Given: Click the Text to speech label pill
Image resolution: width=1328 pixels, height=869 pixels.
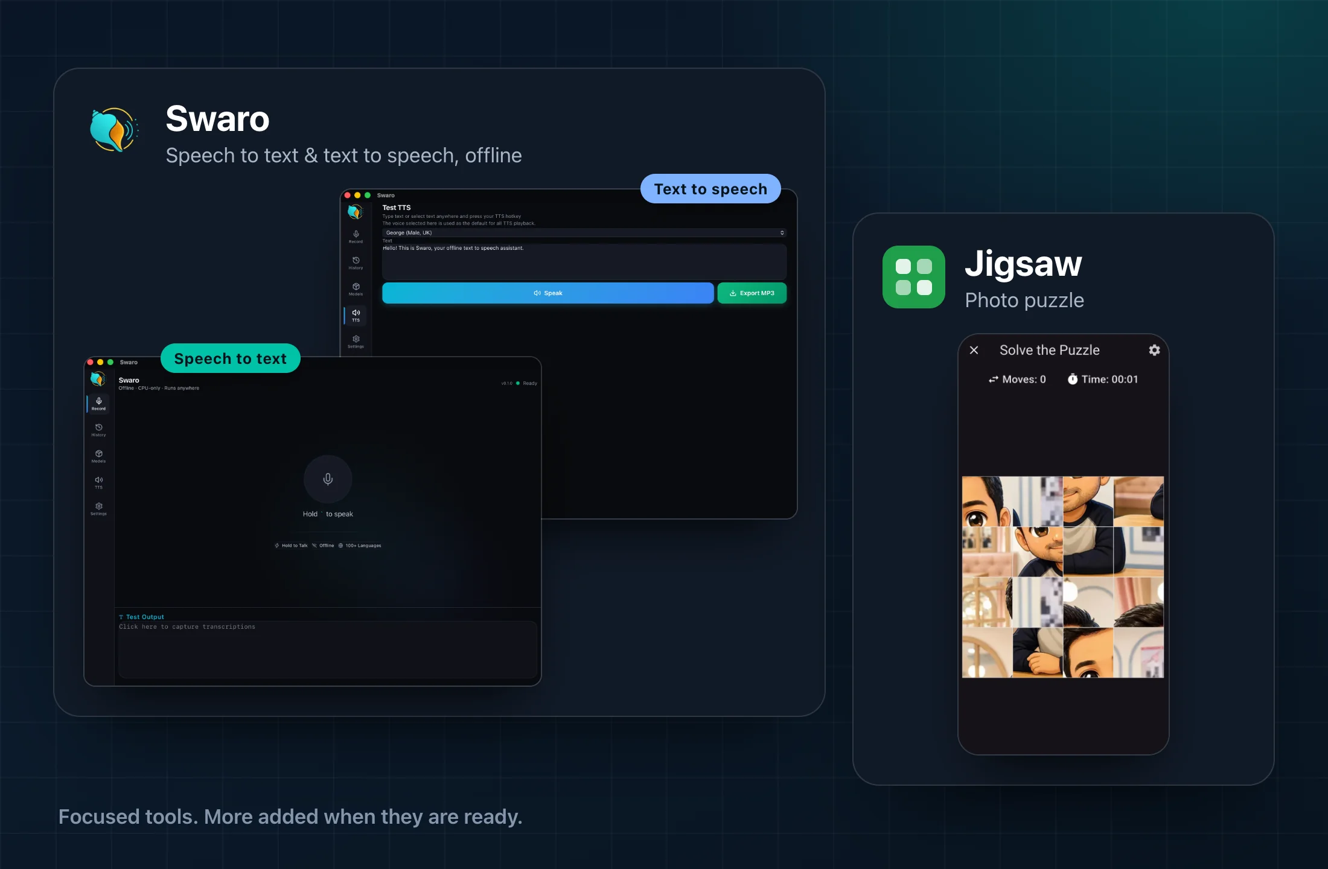Looking at the screenshot, I should [x=710, y=189].
